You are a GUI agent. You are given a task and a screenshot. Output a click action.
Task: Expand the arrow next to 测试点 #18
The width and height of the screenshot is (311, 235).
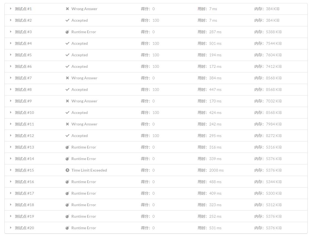click(11, 205)
